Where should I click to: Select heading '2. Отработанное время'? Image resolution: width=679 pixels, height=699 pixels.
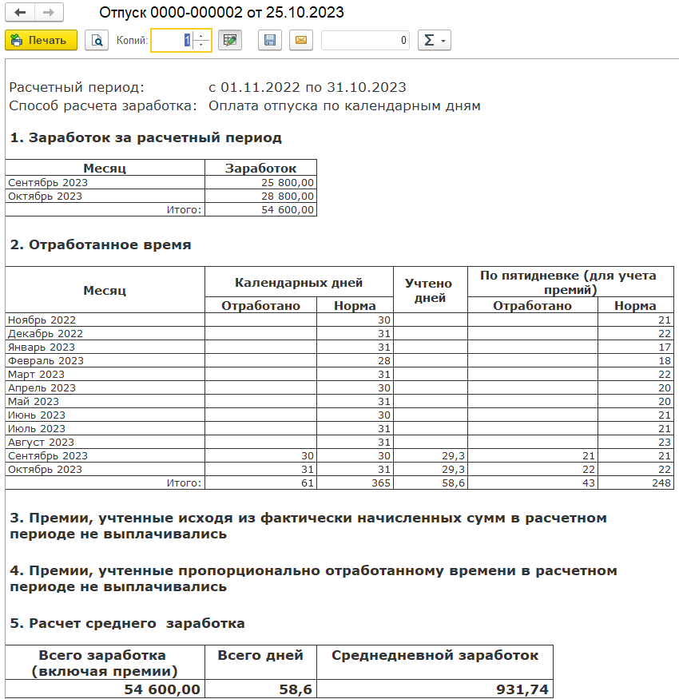(101, 244)
